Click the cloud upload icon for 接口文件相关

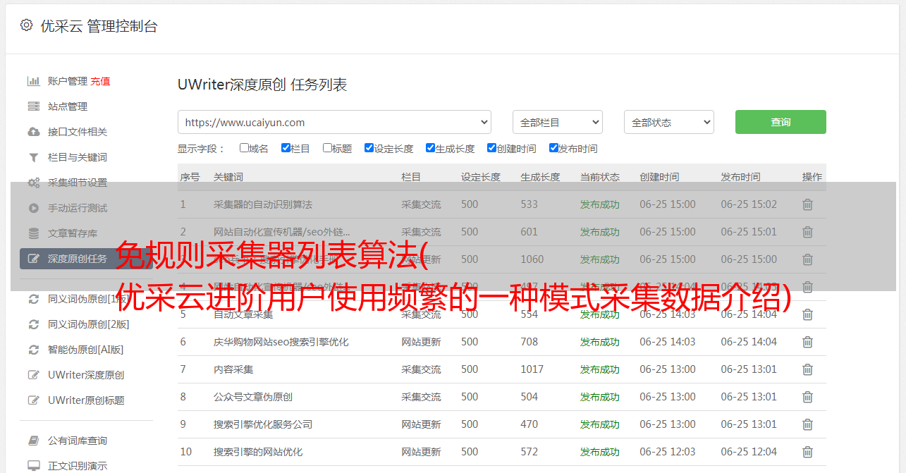[33, 132]
